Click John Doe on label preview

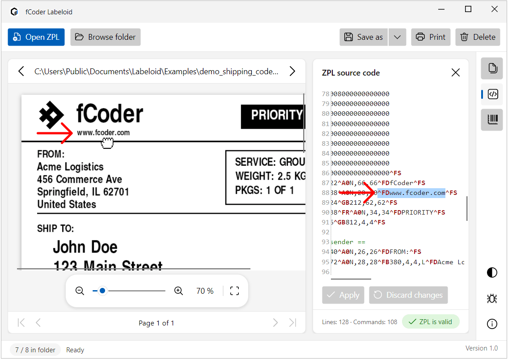click(85, 247)
